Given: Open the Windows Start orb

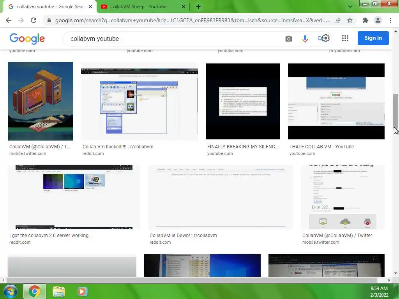Looking at the screenshot, I should [x=10, y=291].
